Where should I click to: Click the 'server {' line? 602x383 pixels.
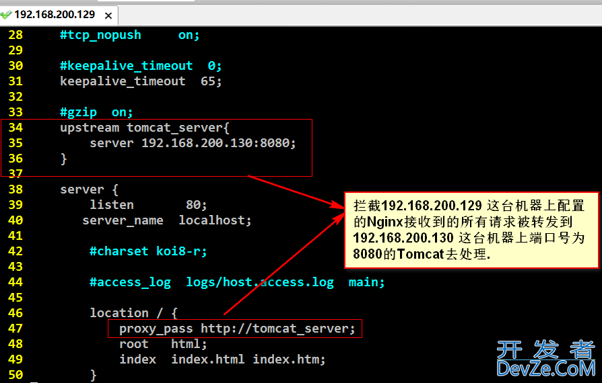[89, 189]
